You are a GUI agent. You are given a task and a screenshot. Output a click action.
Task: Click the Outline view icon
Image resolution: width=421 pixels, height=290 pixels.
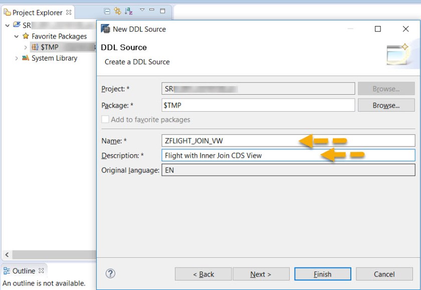point(7,270)
